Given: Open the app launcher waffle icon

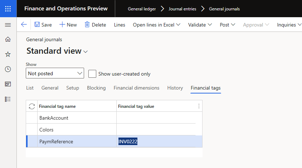Looking at the screenshot, I should tap(8, 9).
